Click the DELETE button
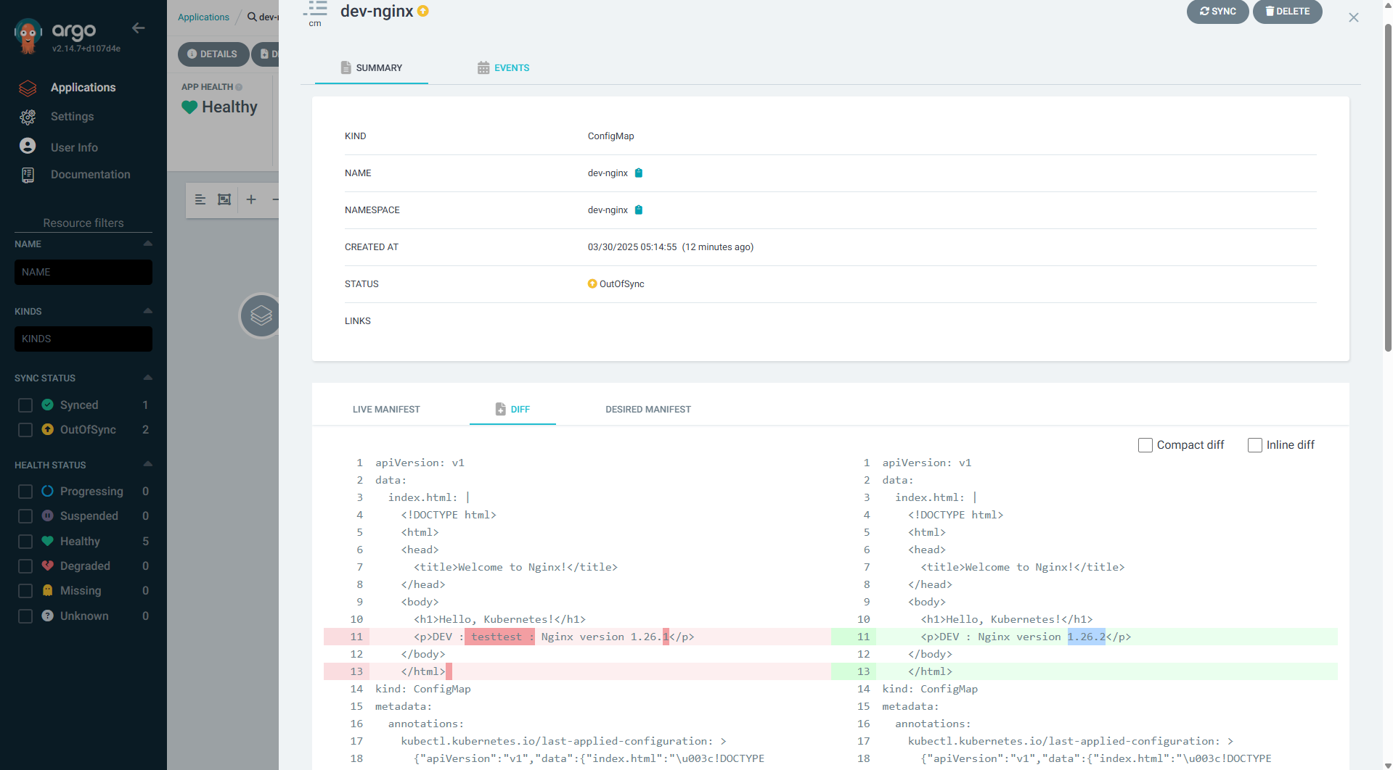This screenshot has height=770, width=1393. (x=1288, y=12)
